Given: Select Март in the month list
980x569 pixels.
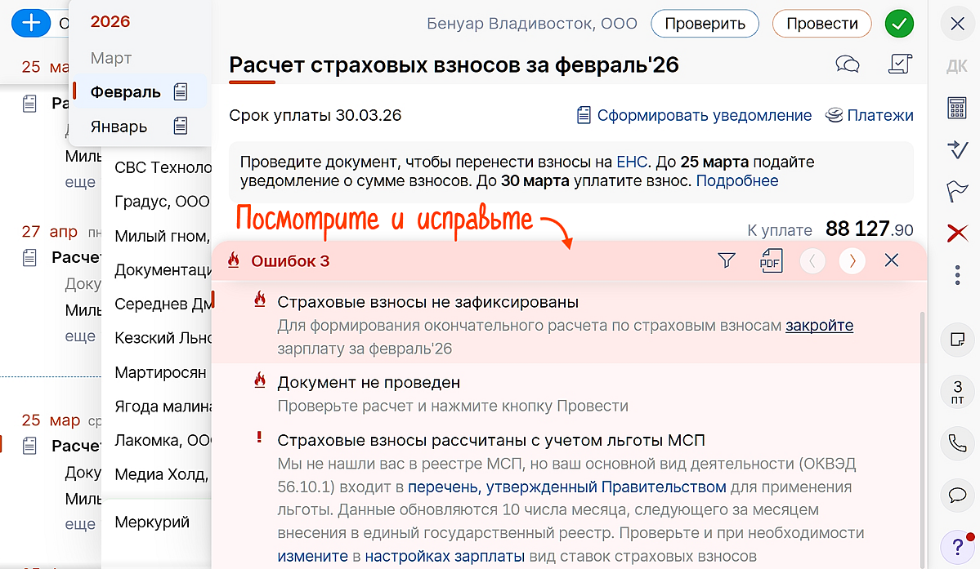Looking at the screenshot, I should (x=111, y=59).
